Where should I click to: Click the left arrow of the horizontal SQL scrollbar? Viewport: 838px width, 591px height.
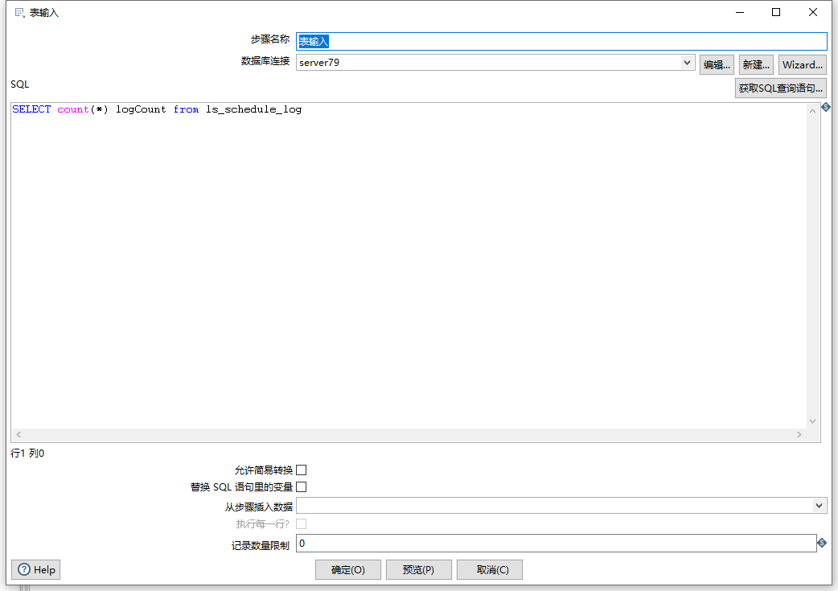[17, 434]
